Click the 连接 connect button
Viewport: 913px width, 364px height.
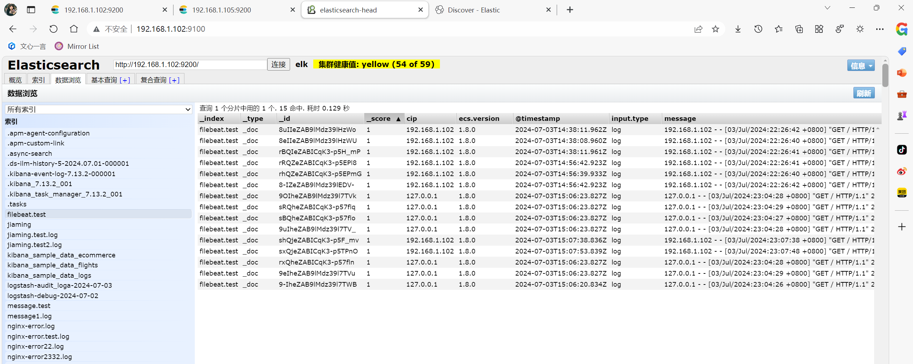click(278, 65)
